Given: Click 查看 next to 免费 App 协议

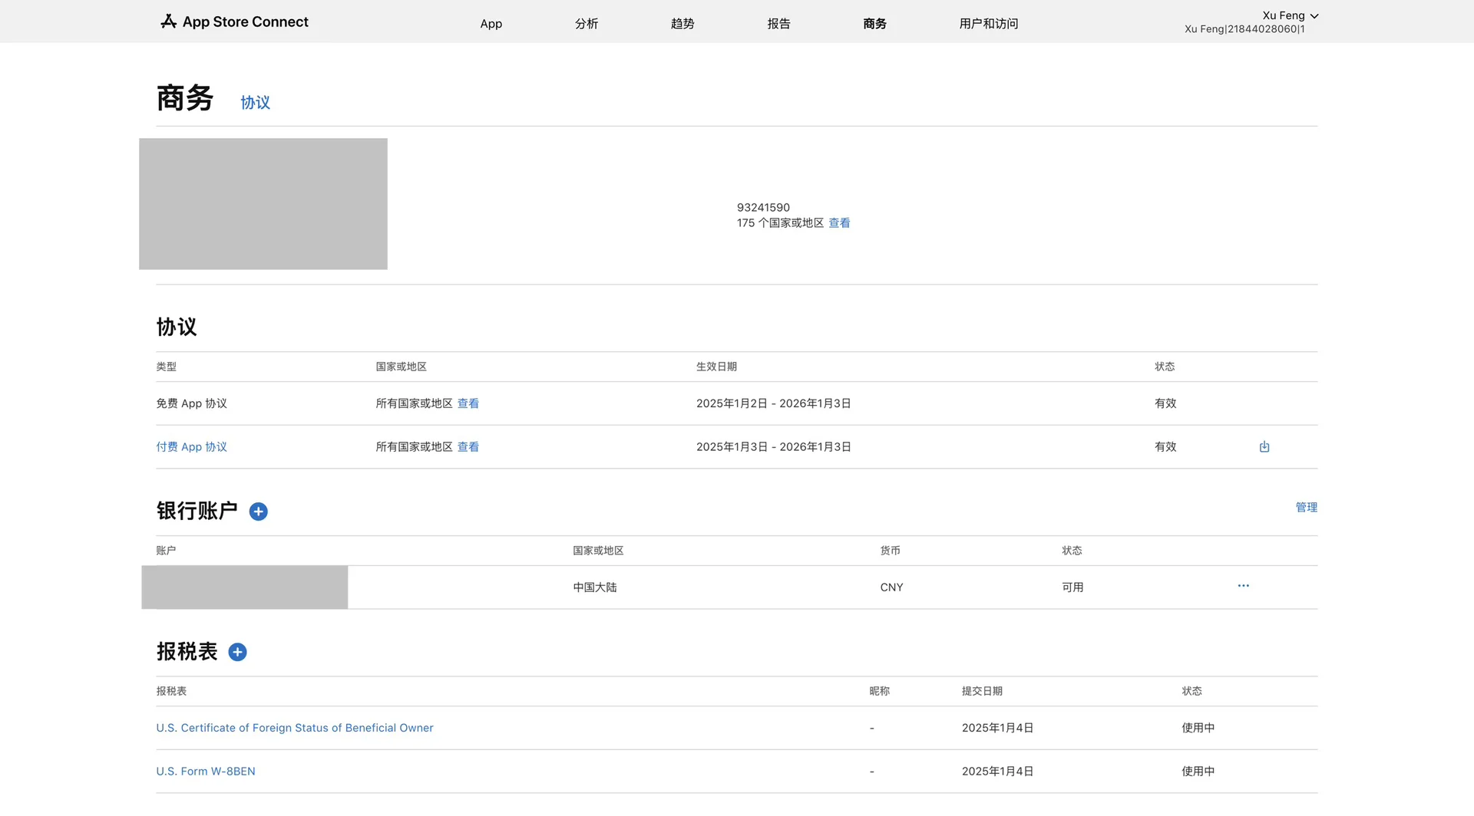Looking at the screenshot, I should 468,403.
